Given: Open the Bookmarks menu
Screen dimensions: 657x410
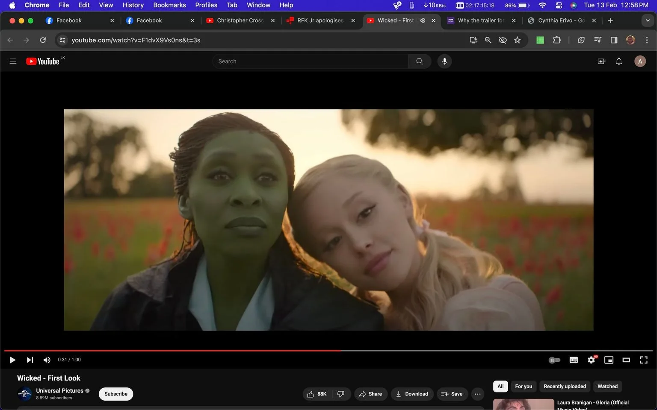Looking at the screenshot, I should 169,5.
